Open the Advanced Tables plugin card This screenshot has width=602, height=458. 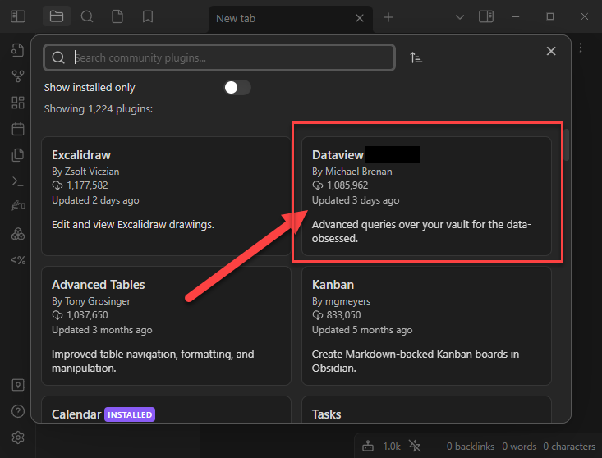[x=166, y=326]
